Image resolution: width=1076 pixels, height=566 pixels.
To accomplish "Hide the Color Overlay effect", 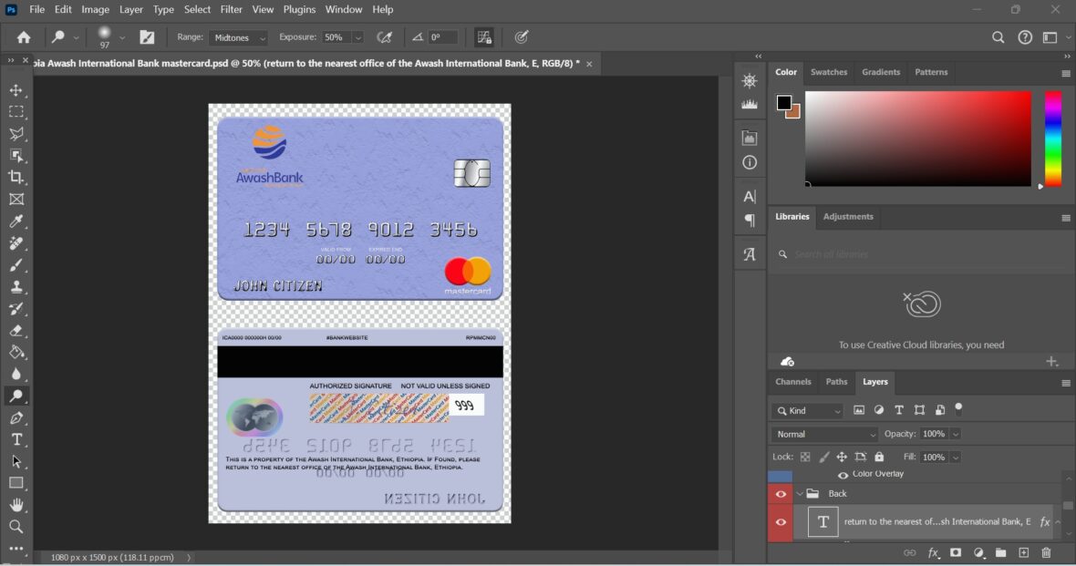I will [842, 474].
